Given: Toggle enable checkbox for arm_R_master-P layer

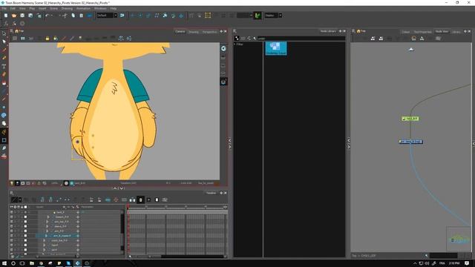Looking at the screenshot, I should [12, 236].
